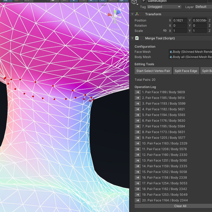
Task: Collapse the Transform component foldout
Action: [x=133, y=14]
